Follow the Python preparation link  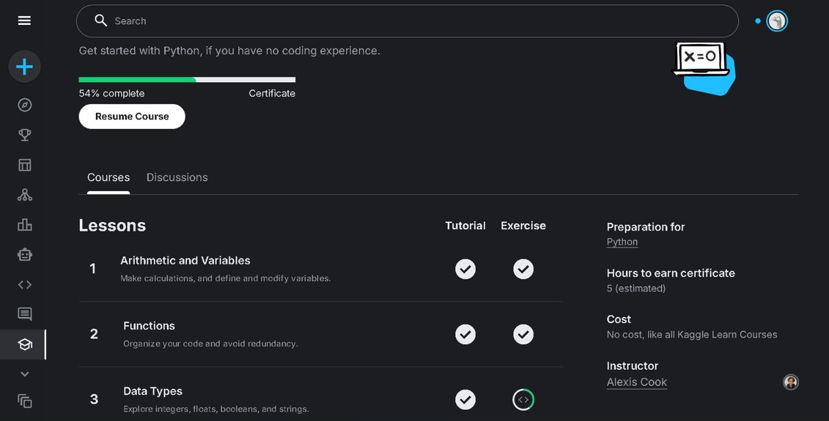click(x=622, y=242)
